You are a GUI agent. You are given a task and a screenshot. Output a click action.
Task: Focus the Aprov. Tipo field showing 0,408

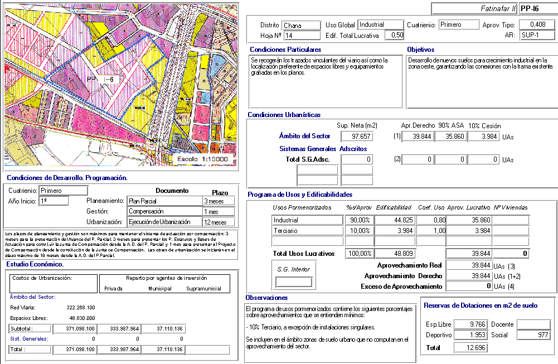tap(537, 25)
